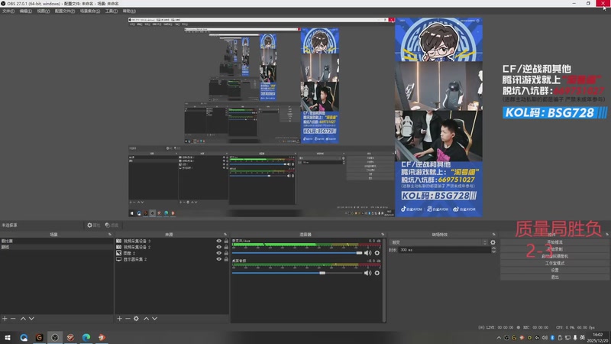Screen dimensions: 611x344
Task: Open 设置 settings button in controls panel
Action: point(554,270)
